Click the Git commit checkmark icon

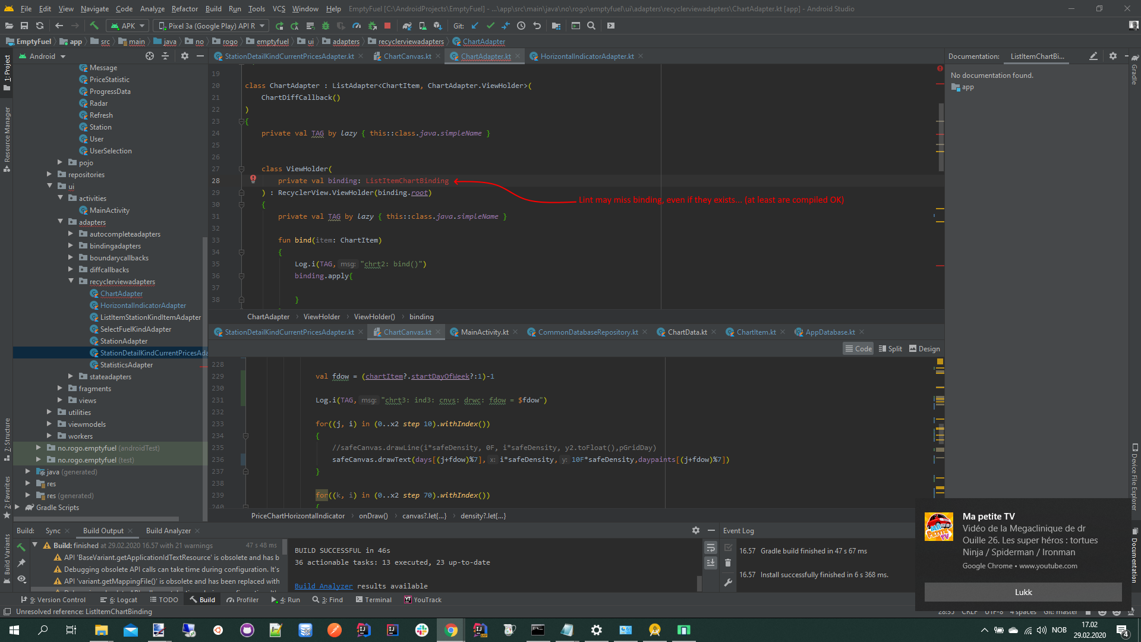[490, 26]
